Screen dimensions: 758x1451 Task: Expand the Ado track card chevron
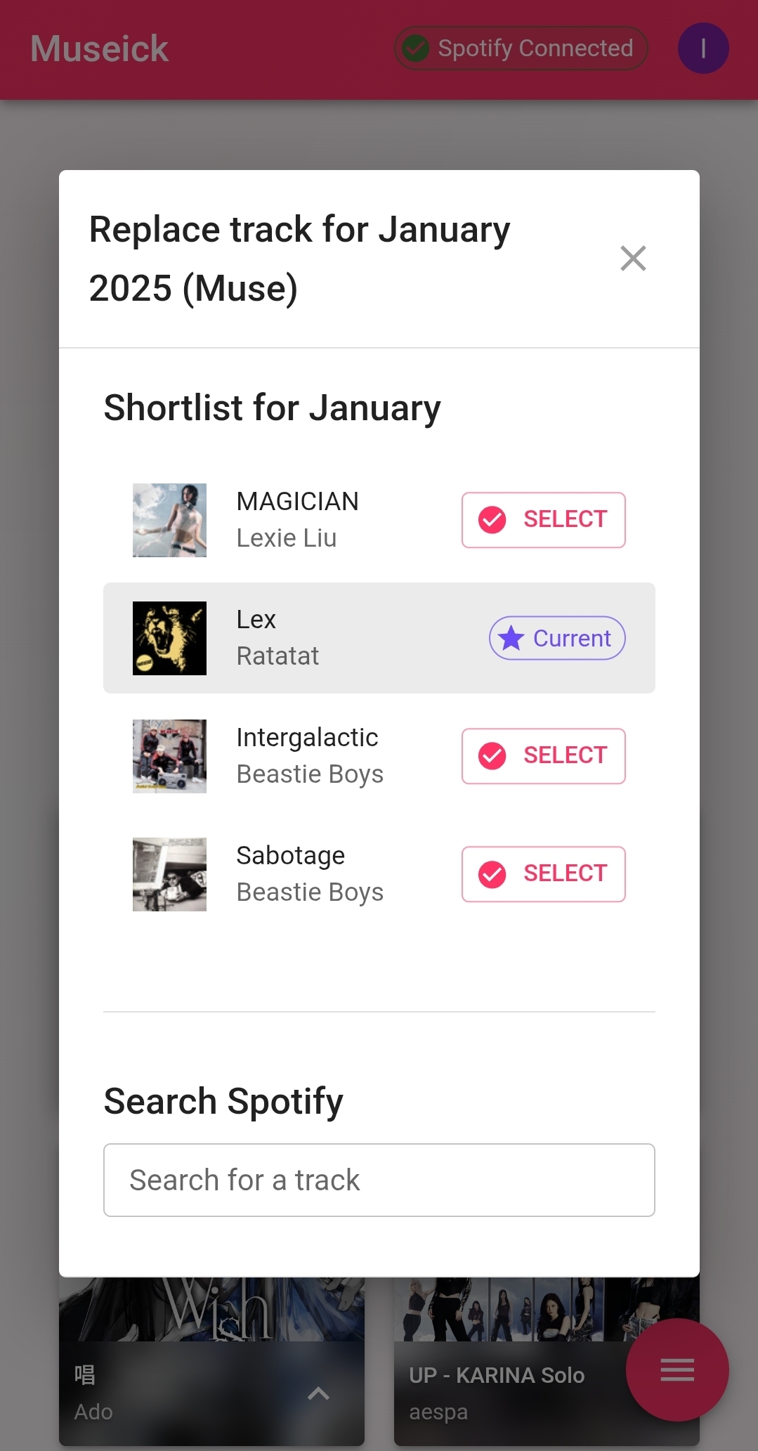(x=318, y=1393)
